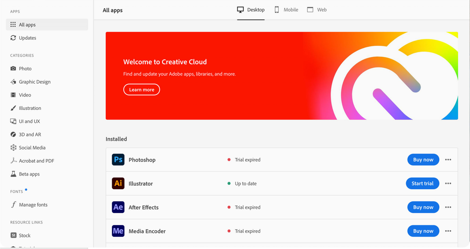Open the more options menu for Media Encoder
Image resolution: width=470 pixels, height=249 pixels.
[x=448, y=231]
